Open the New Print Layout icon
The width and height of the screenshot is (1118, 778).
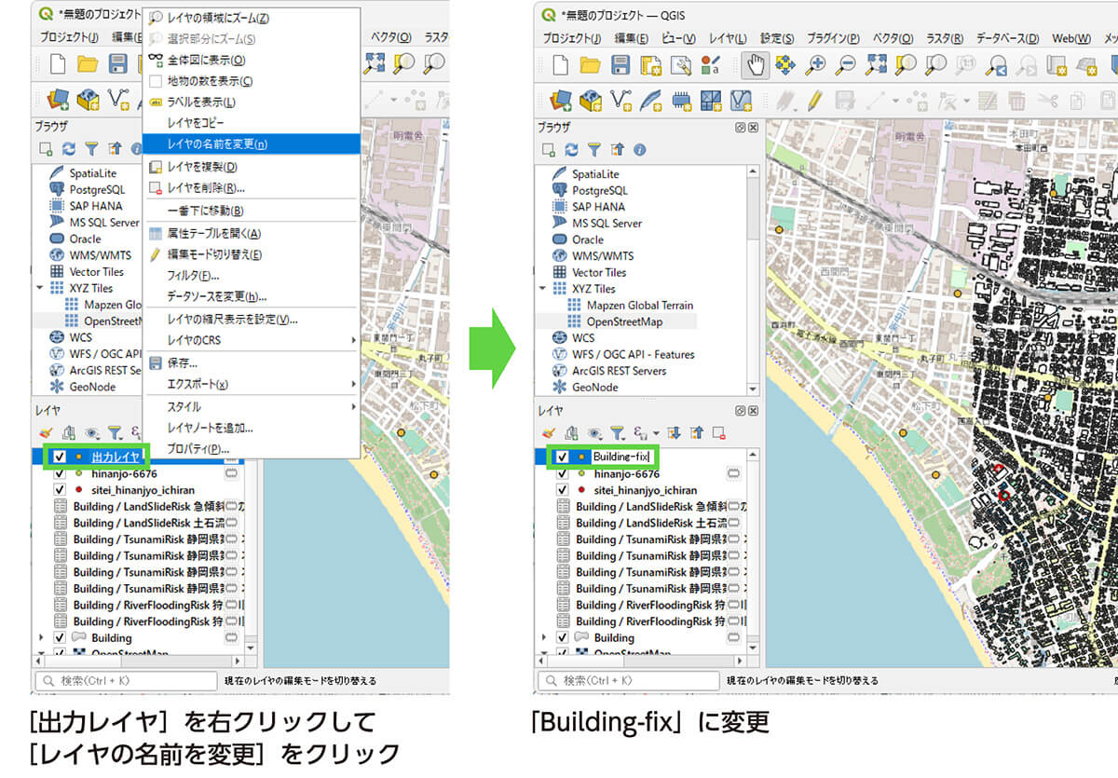pos(649,64)
